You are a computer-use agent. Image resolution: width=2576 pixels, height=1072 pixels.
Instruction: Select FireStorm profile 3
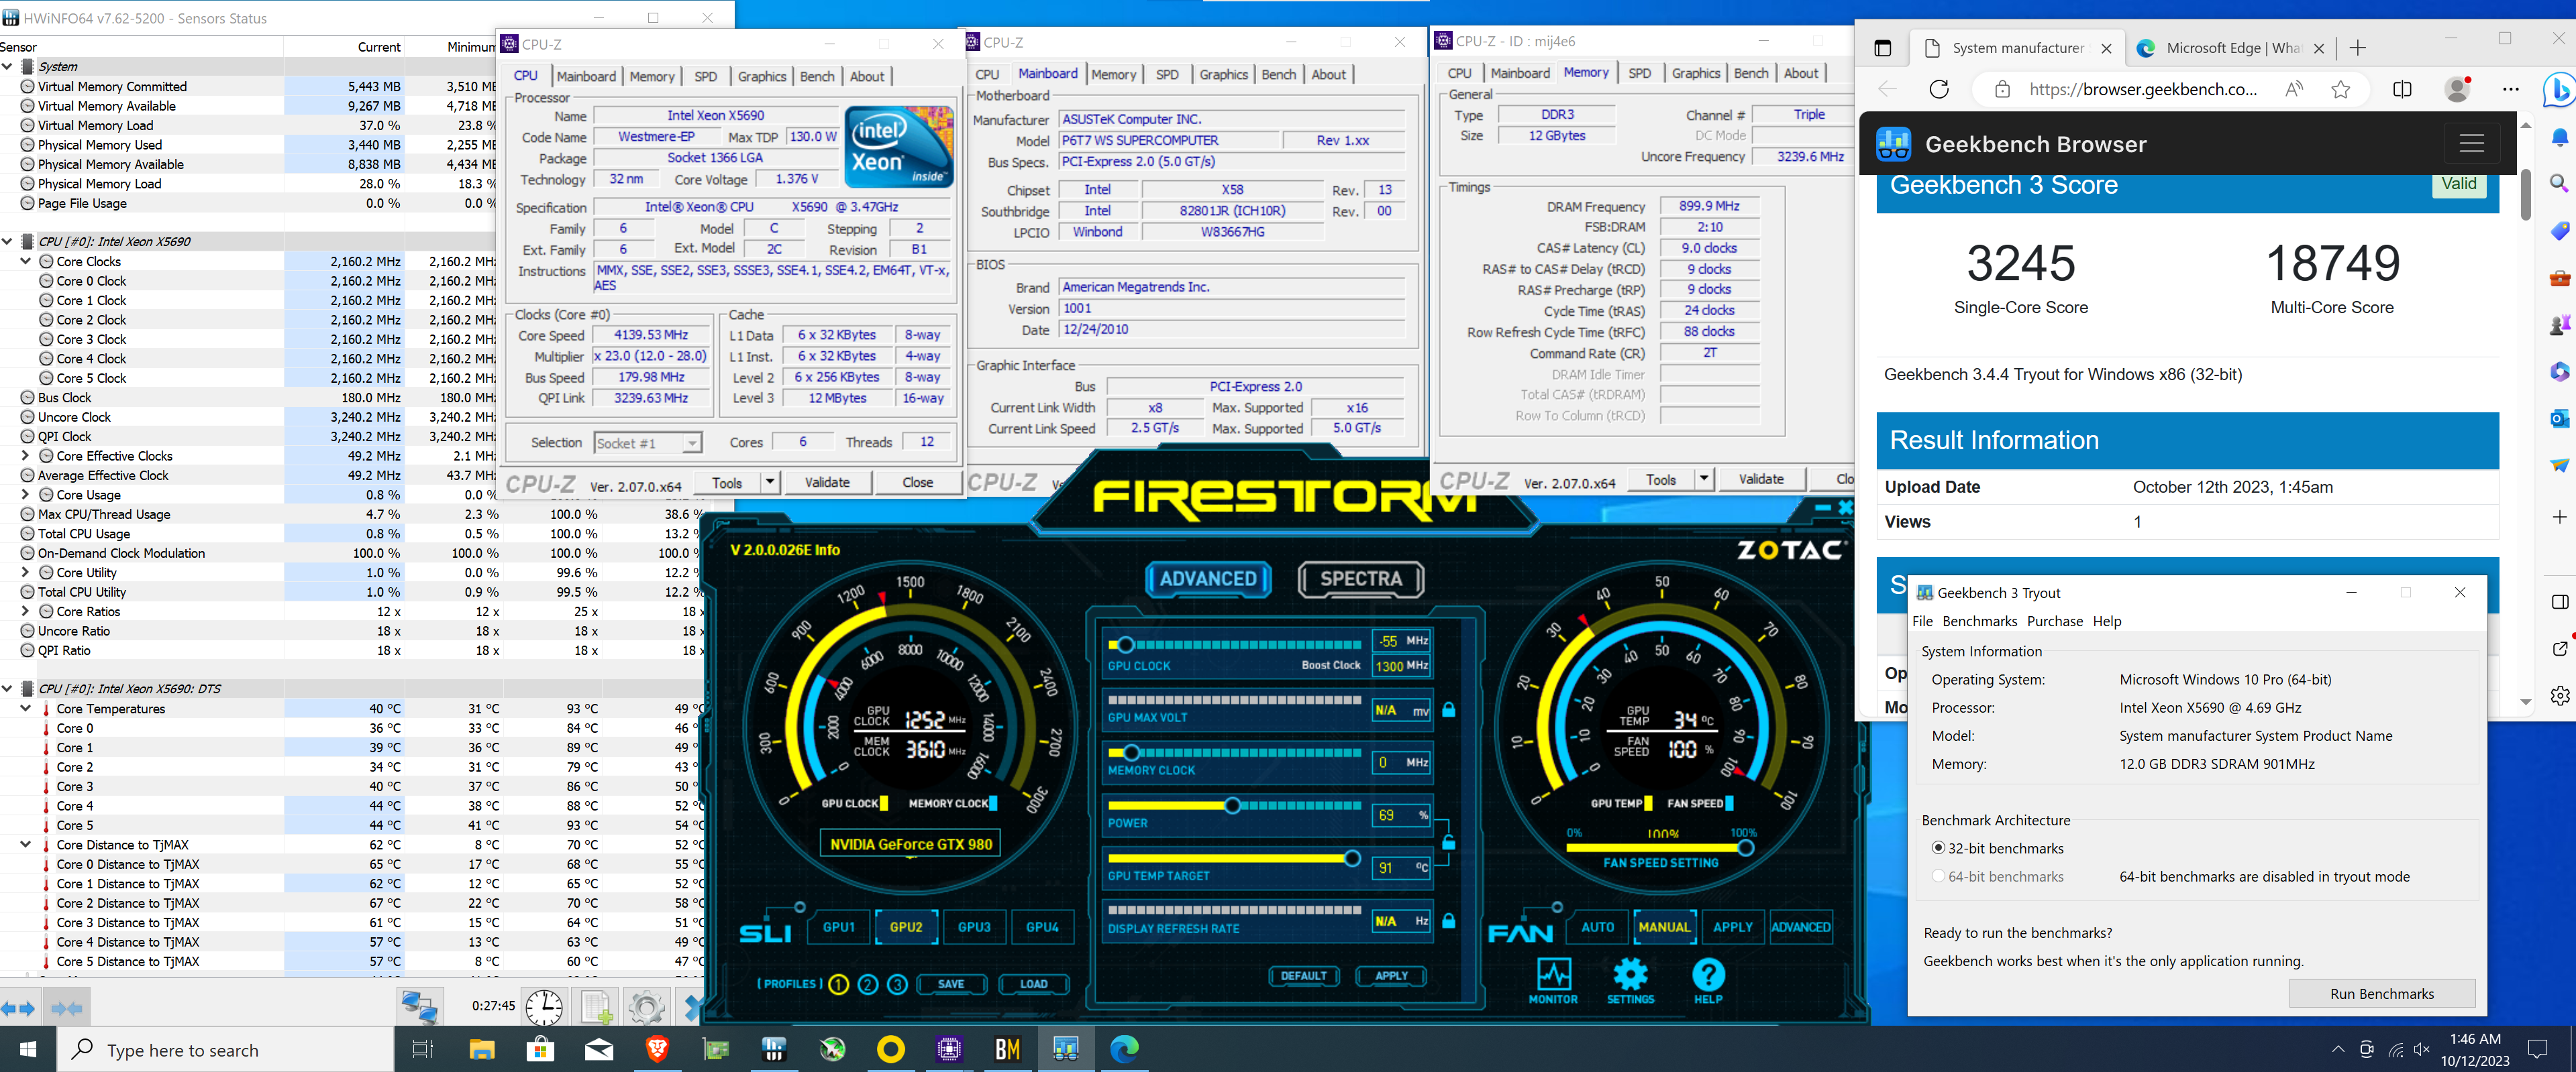pyautogui.click(x=898, y=984)
